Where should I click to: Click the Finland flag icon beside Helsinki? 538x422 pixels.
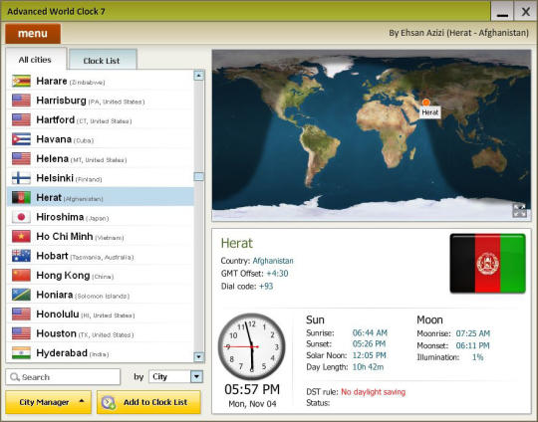[21, 178]
